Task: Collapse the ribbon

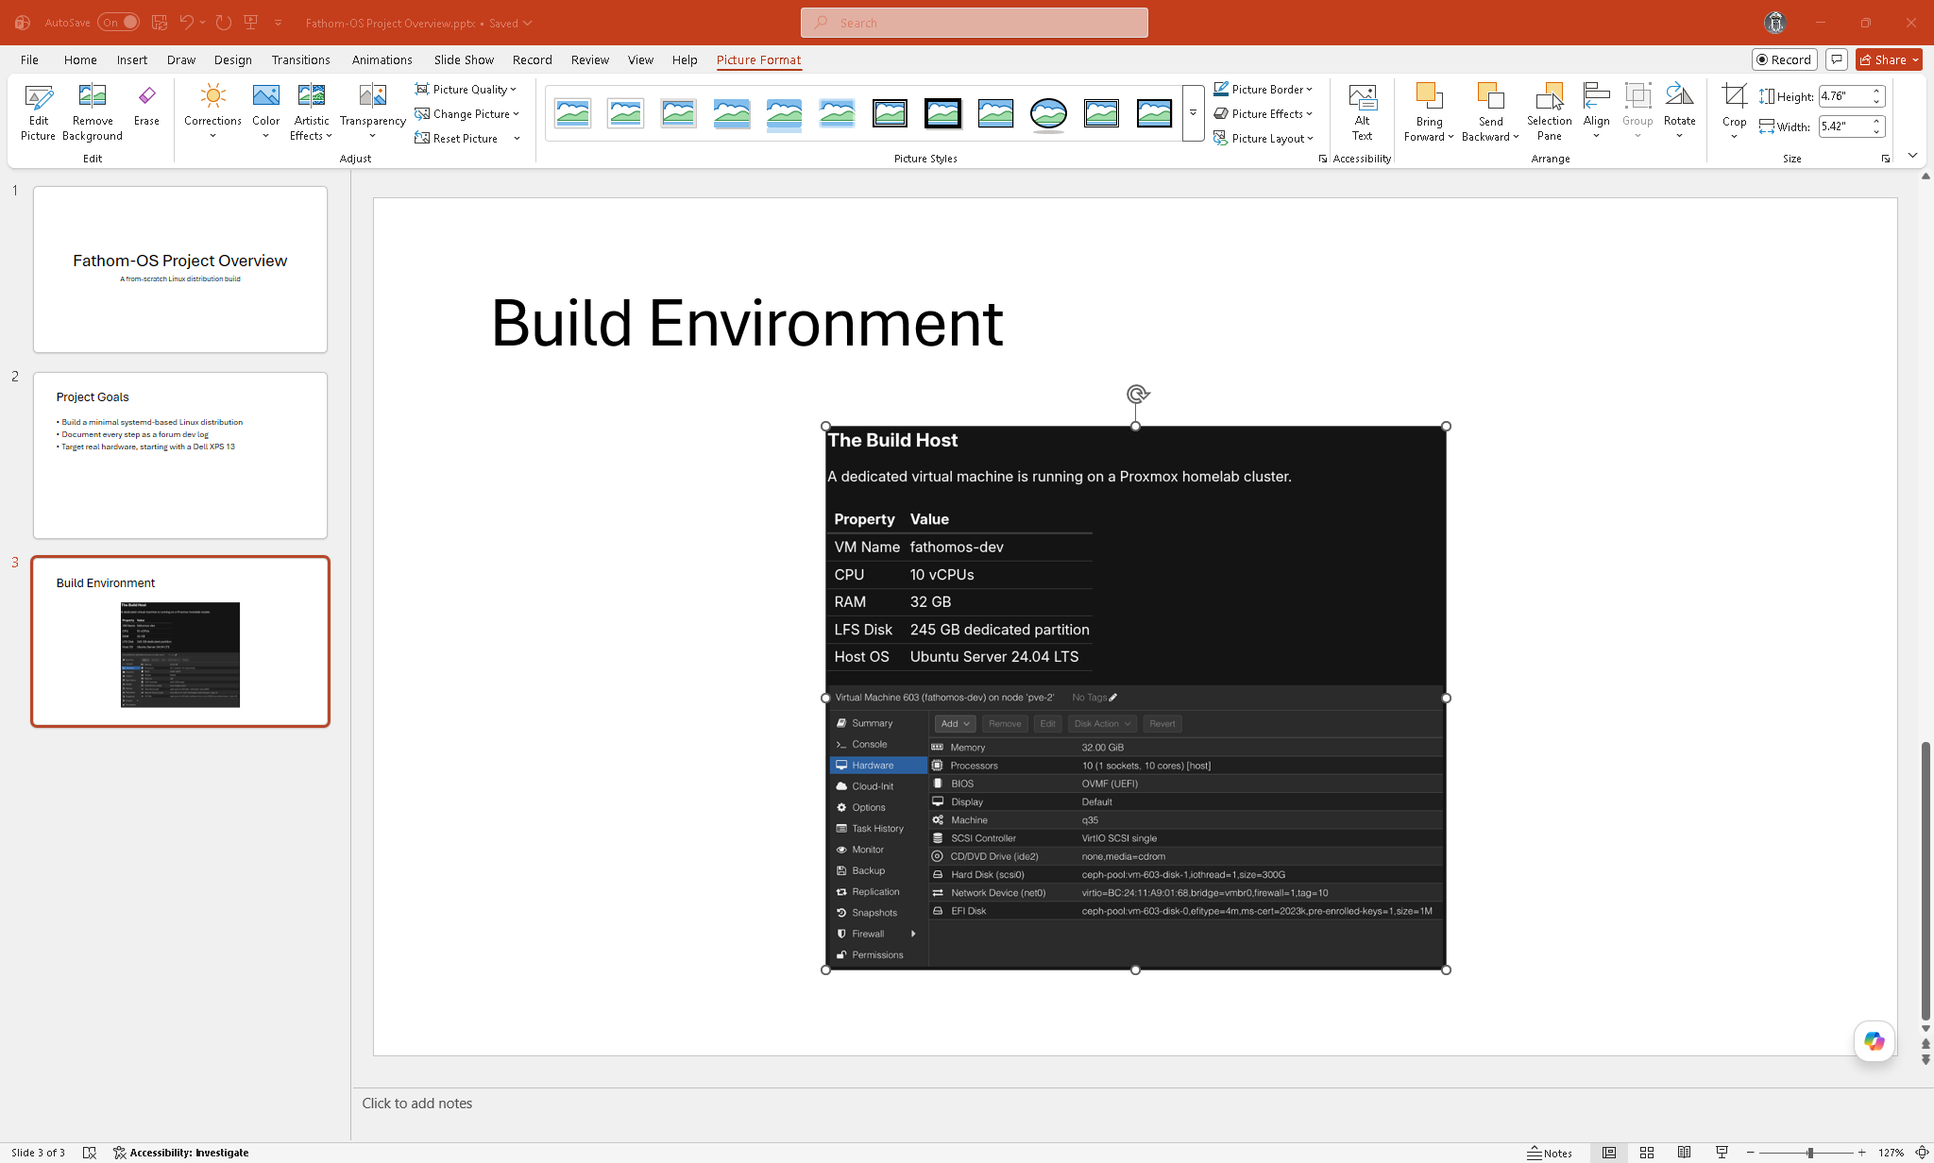Action: coord(1912,155)
